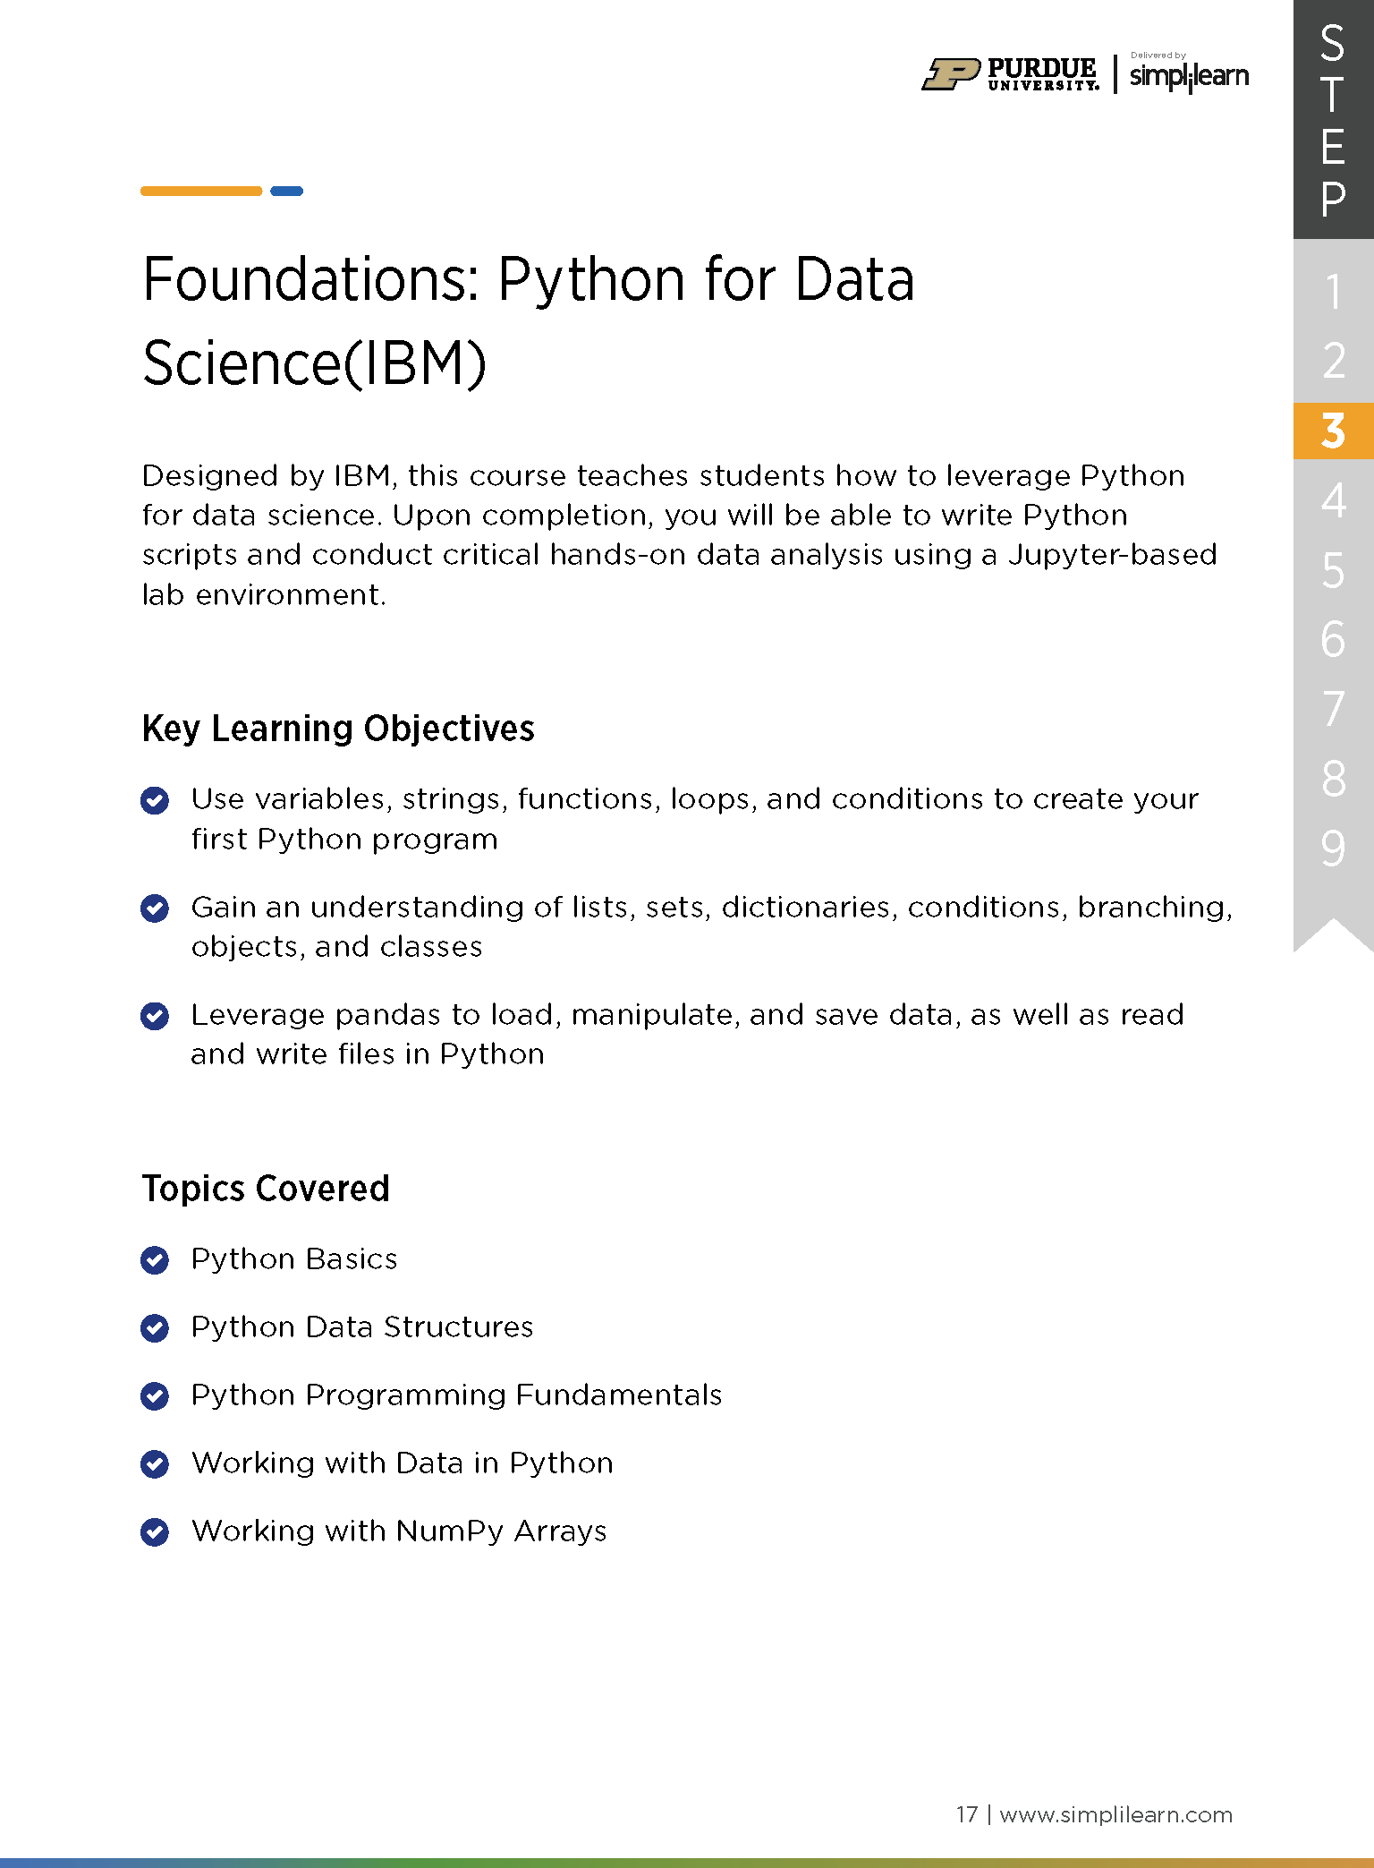Click the Simplilearn logo

[1188, 75]
